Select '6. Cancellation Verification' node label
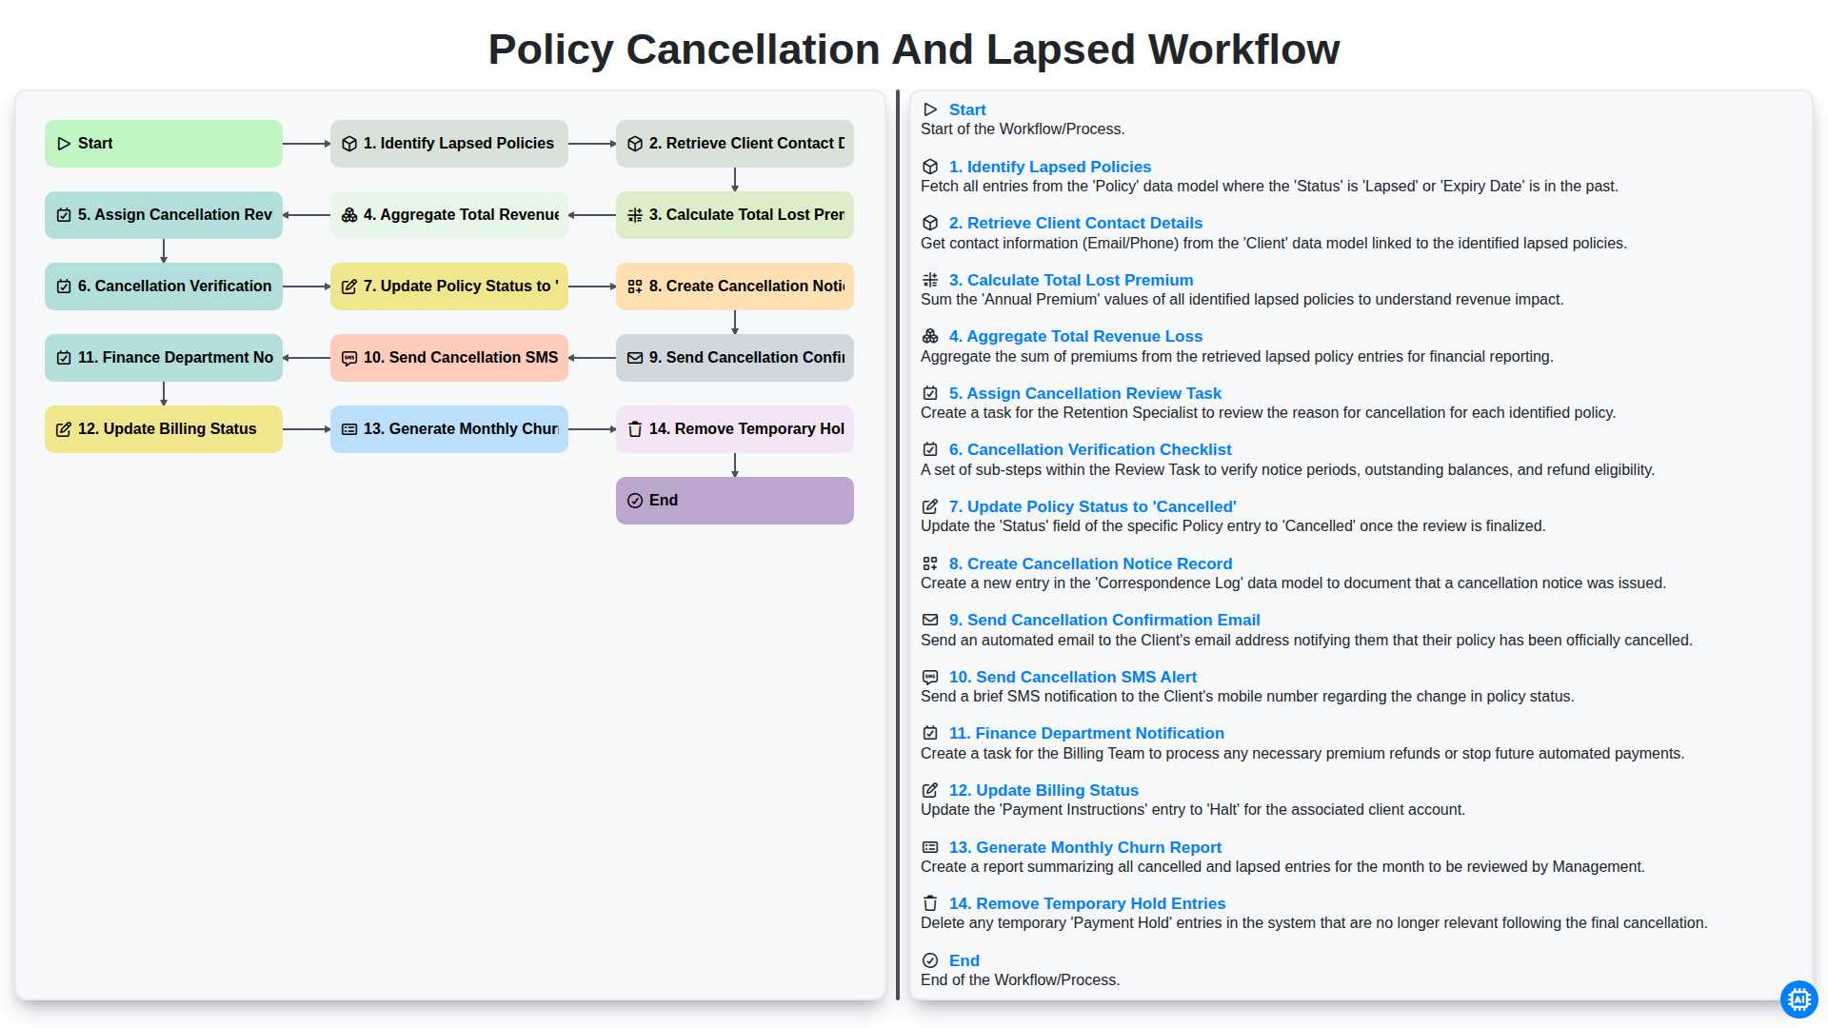1828x1028 pixels. pos(174,287)
